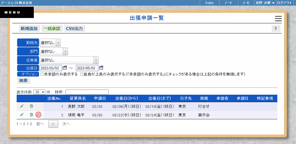
Task: Sort by 従業員名 column header
Action: (78, 98)
